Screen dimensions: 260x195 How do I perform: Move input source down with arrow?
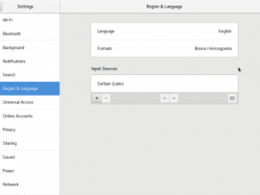tap(174, 98)
